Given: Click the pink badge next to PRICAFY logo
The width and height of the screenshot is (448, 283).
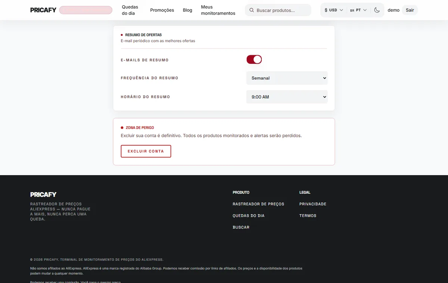Looking at the screenshot, I should coord(85,10).
